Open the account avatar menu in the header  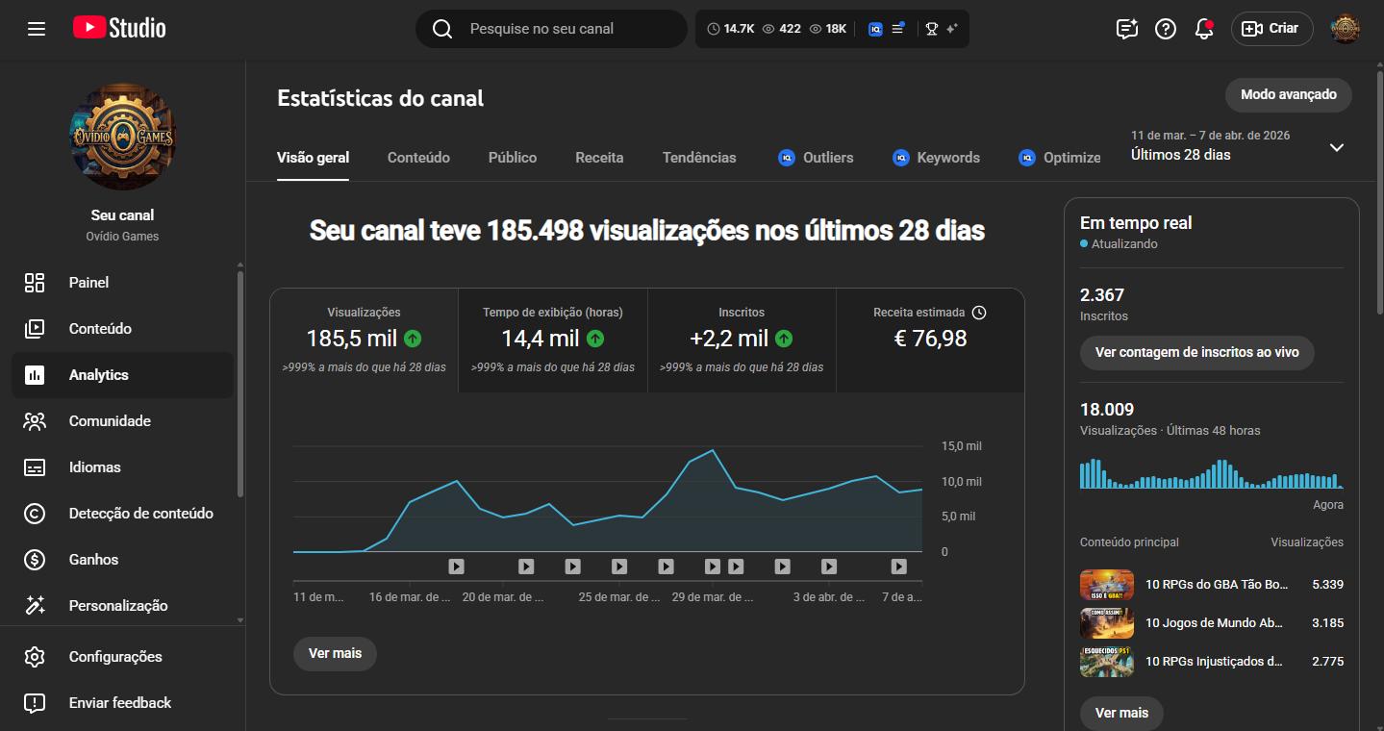(x=1346, y=29)
